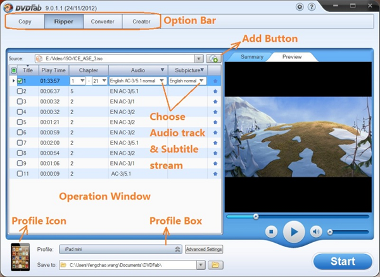Stop the preview playback

point(271,232)
